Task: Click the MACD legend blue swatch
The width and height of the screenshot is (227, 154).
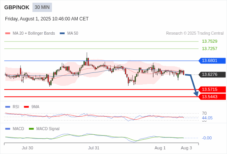Action: click(8, 129)
